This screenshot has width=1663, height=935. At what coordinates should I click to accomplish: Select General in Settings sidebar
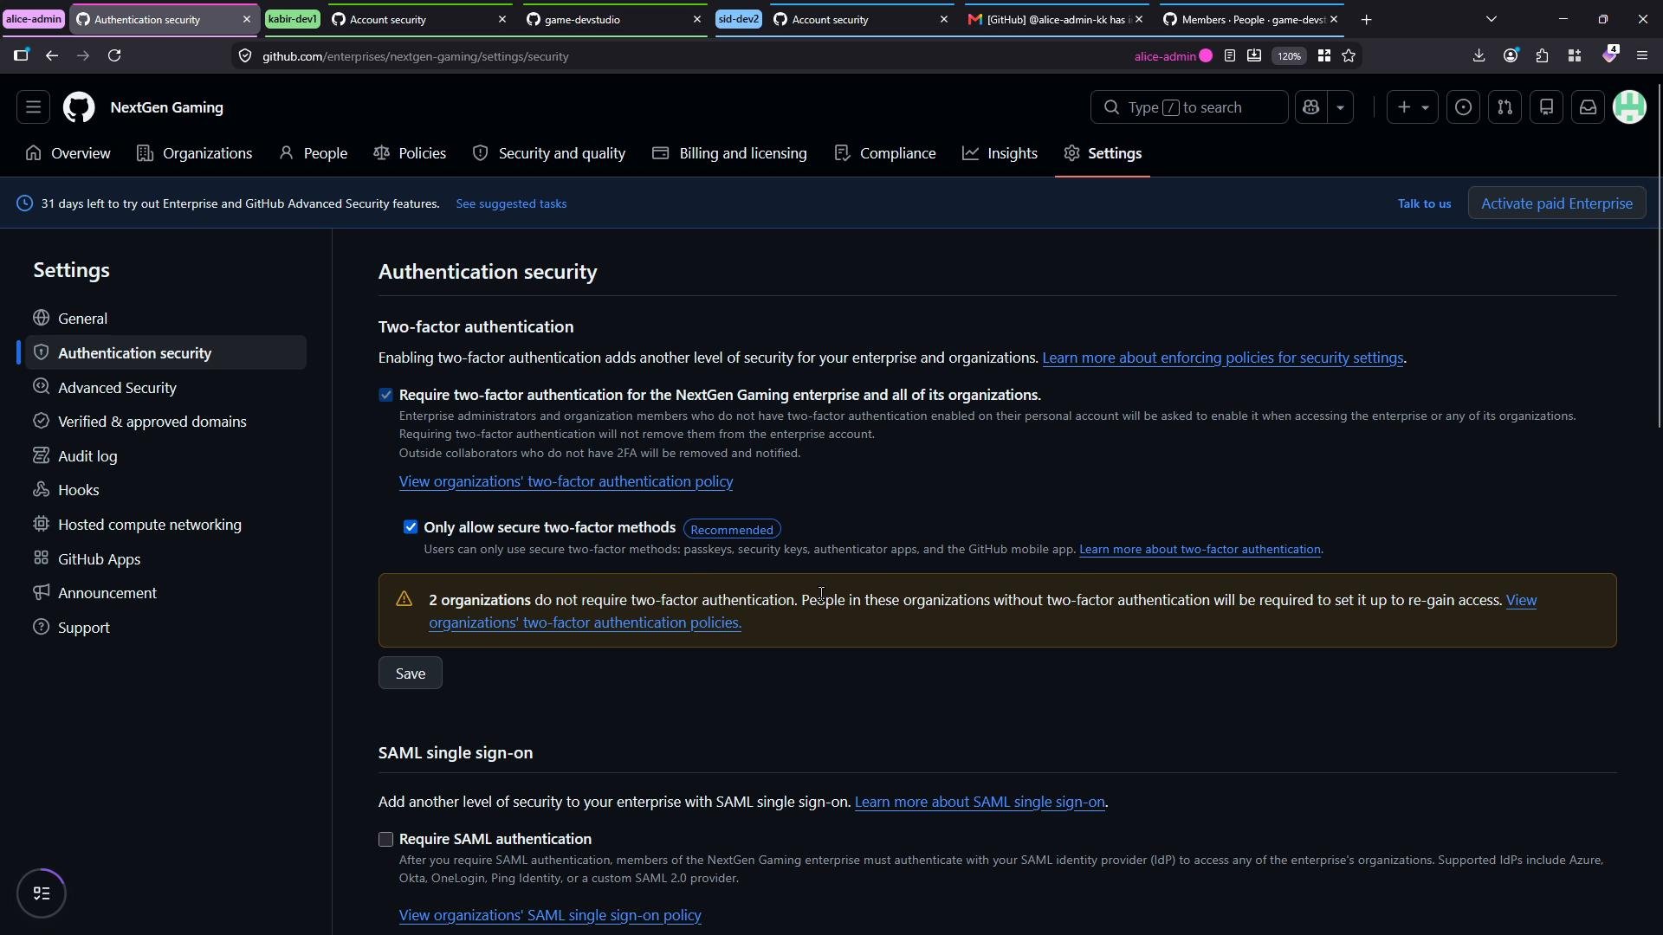point(165,319)
